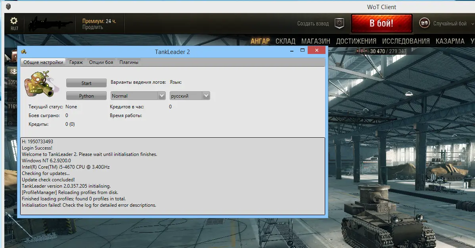
Task: Click the H: 1950733493 log line
Action: [x=37, y=142]
